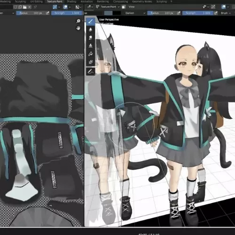235x235 pixels.
Task: Toggle strength pressure sensitivity in 3D viewport header
Action: click(216, 13)
